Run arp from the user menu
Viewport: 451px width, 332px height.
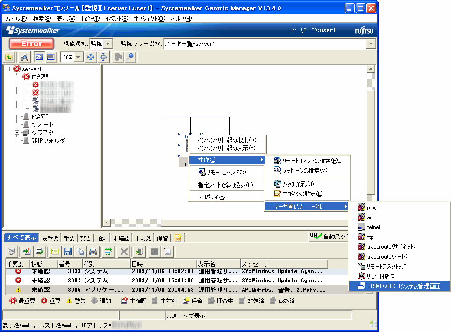399,217
